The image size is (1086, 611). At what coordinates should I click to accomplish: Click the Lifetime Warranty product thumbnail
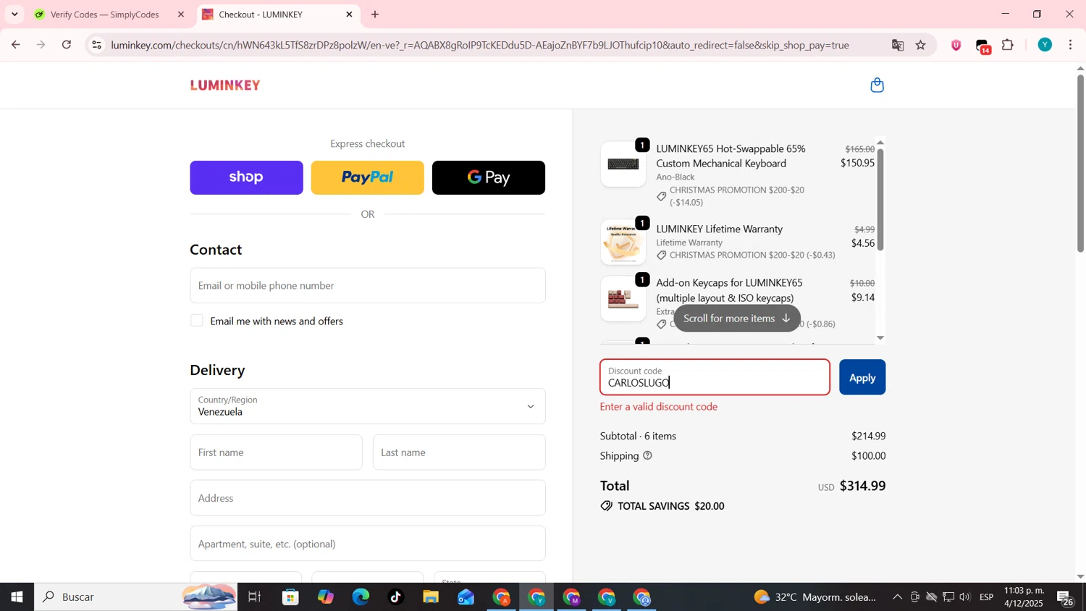coord(623,243)
